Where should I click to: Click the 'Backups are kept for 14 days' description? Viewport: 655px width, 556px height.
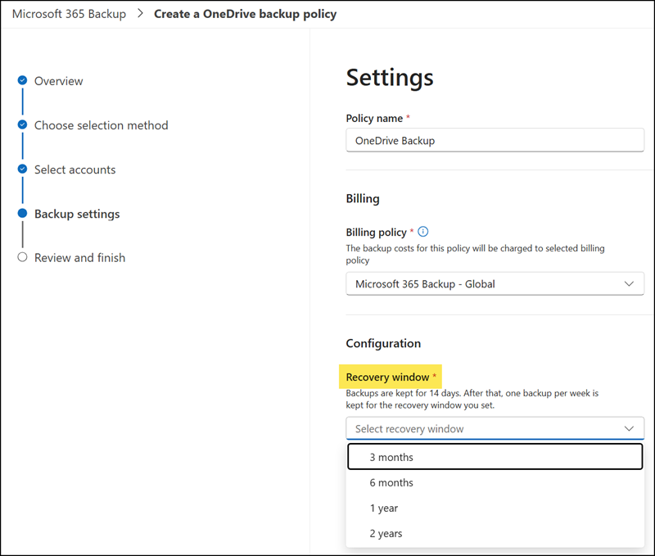point(472,399)
